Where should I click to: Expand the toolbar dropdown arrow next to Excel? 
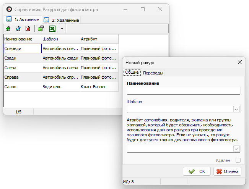point(62,29)
